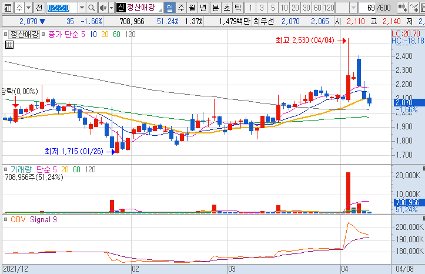Click the volume value 708,966 in quote bar

pyautogui.click(x=132, y=21)
